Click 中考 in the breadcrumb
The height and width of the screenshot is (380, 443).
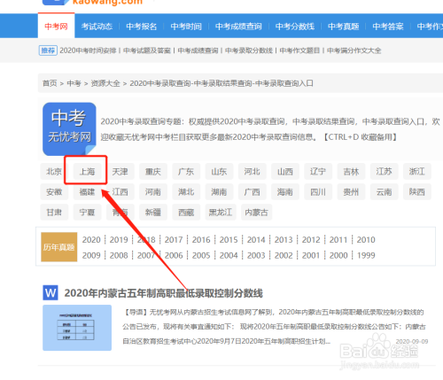(74, 83)
